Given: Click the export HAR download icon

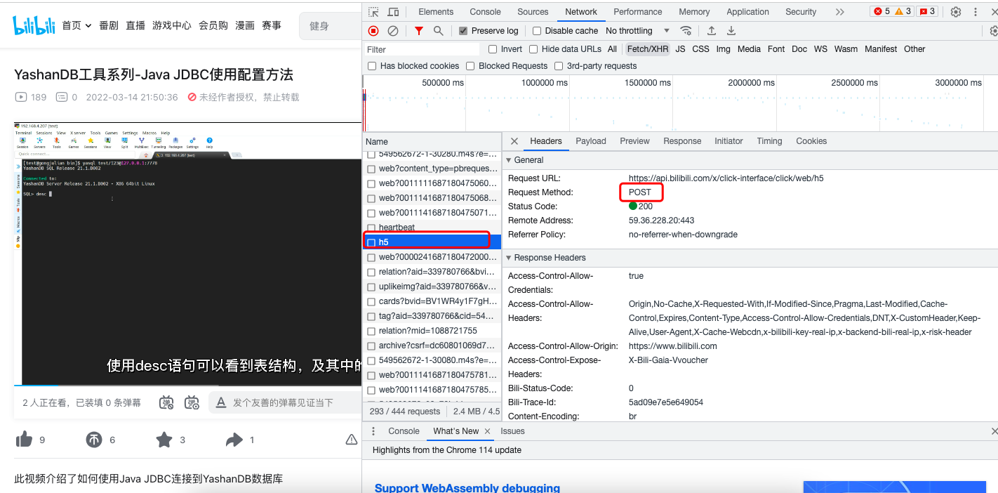Looking at the screenshot, I should pyautogui.click(x=731, y=31).
